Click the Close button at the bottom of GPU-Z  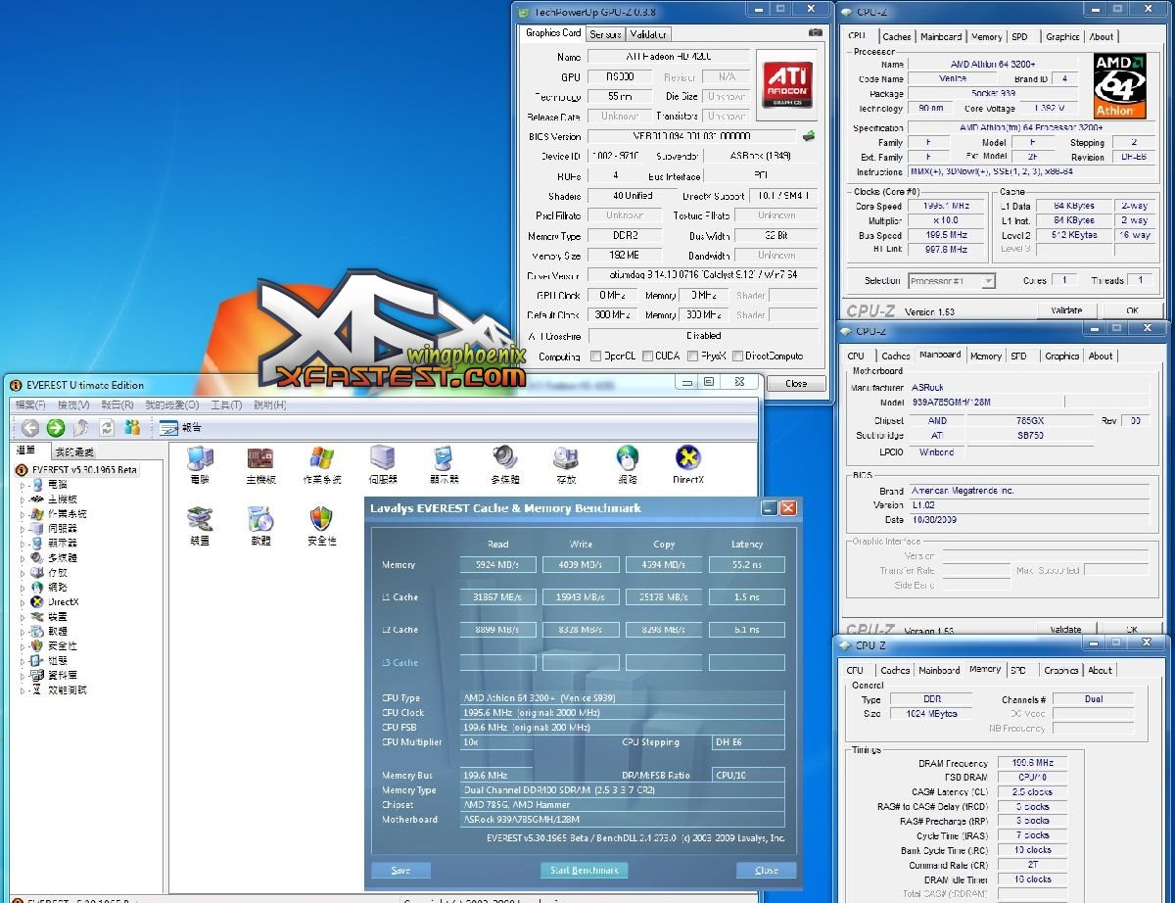pos(796,383)
